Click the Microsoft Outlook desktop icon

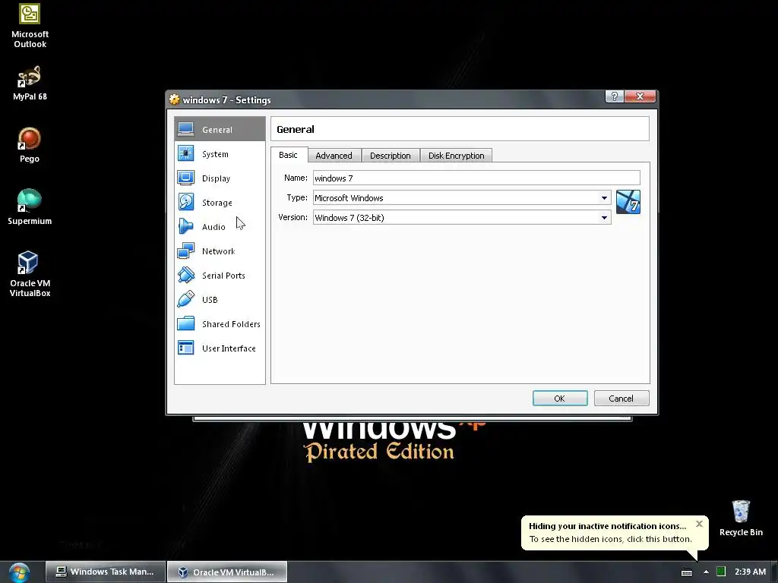[30, 26]
